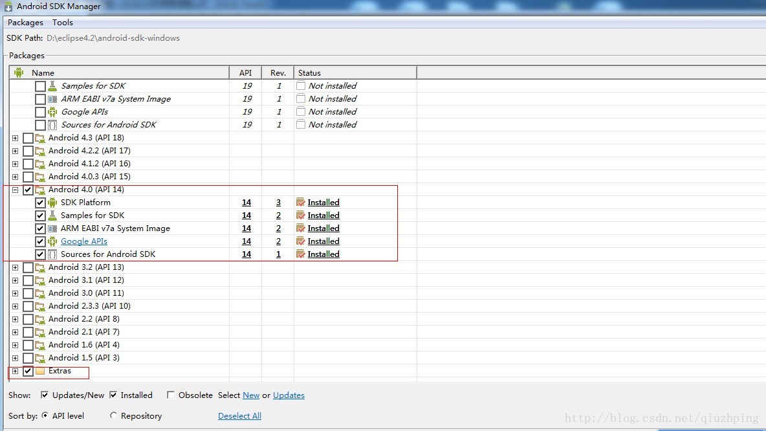Expand the Android 4.0.3 (API 15) node

15,177
